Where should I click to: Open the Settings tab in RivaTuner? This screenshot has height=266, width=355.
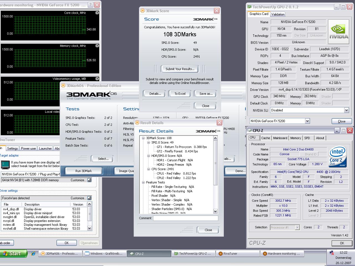click(x=12, y=149)
